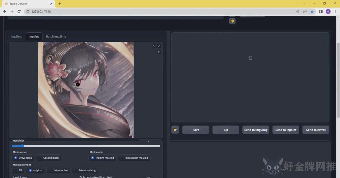Share this page

click(x=305, y=11)
